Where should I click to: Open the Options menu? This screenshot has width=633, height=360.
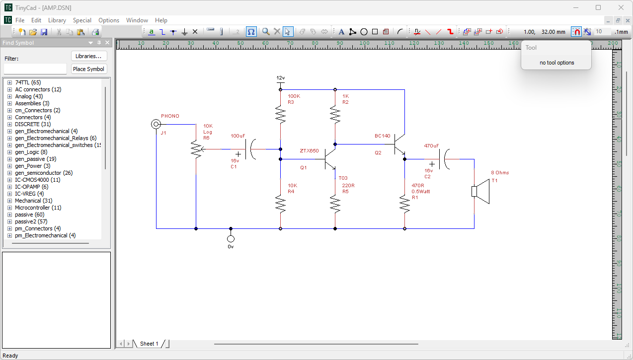click(108, 20)
